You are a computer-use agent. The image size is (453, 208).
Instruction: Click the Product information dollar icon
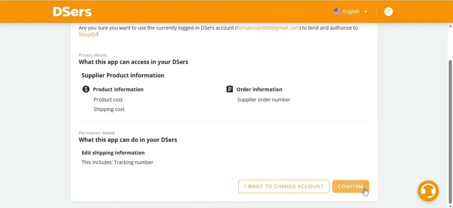pyautogui.click(x=86, y=89)
